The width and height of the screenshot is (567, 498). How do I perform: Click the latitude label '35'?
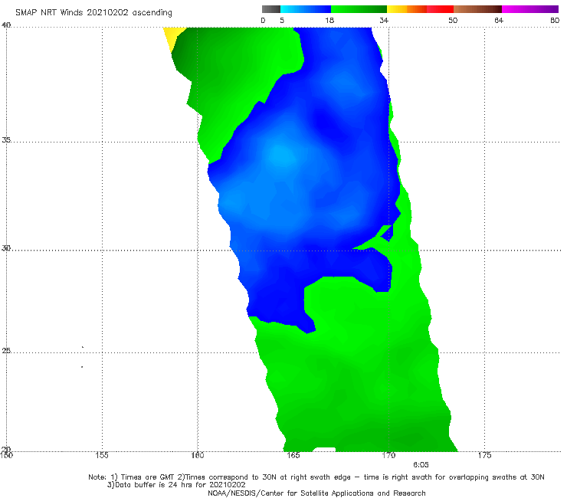(6, 139)
